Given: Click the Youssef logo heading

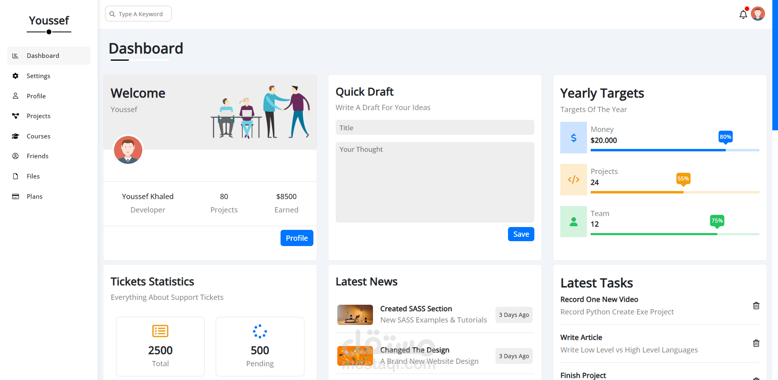Looking at the screenshot, I should click(49, 20).
